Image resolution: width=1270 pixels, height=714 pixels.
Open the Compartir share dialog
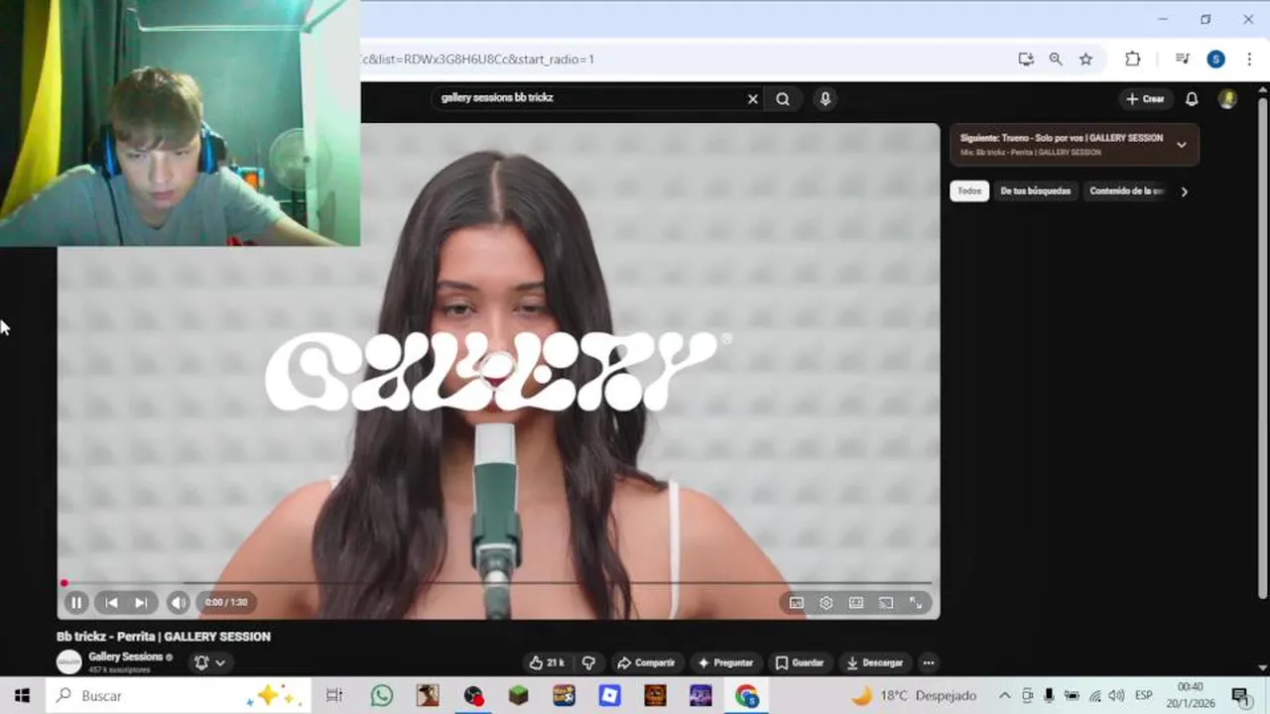tap(646, 662)
